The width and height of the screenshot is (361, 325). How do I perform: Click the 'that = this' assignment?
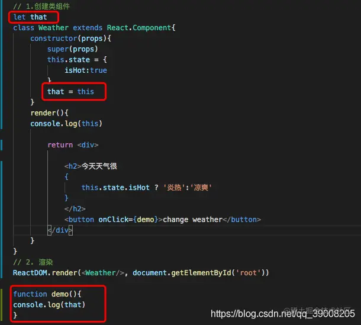tap(70, 91)
